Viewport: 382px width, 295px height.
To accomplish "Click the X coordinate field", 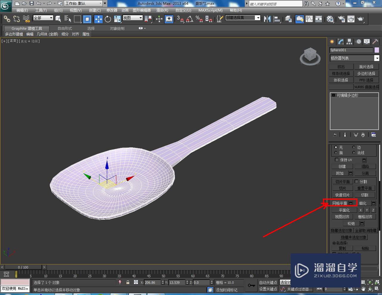I will (153, 282).
